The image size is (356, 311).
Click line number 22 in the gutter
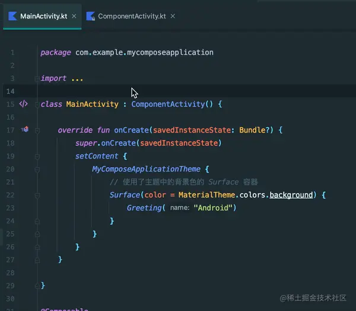coord(11,195)
